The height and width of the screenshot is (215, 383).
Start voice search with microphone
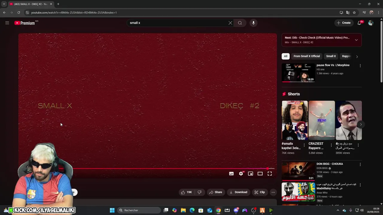coord(253,23)
